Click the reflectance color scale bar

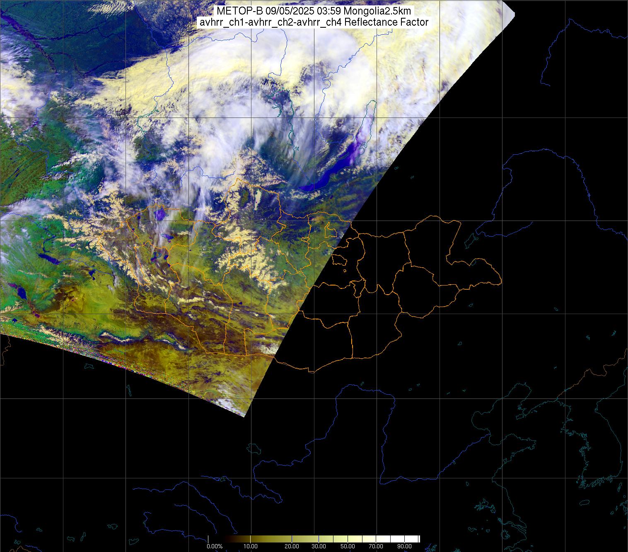314,539
